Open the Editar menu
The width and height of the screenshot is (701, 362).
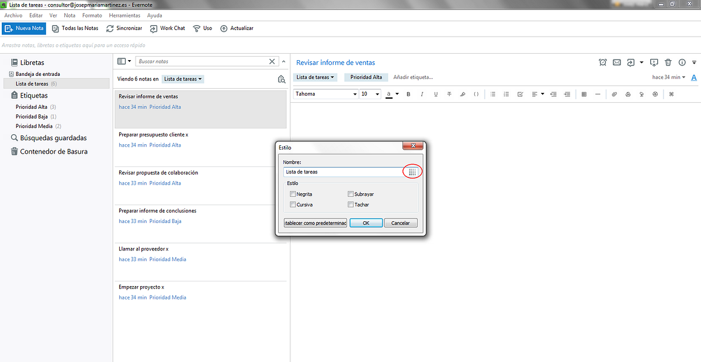pyautogui.click(x=36, y=15)
